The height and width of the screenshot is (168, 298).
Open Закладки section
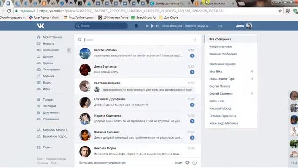click(49, 106)
